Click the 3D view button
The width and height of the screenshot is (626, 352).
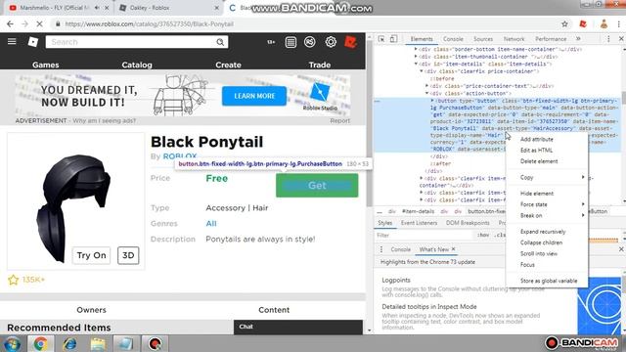128,255
